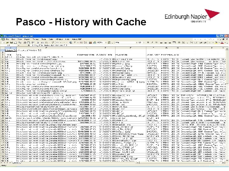Open the Window menu
229x171 pixels.
[x=59, y=39]
